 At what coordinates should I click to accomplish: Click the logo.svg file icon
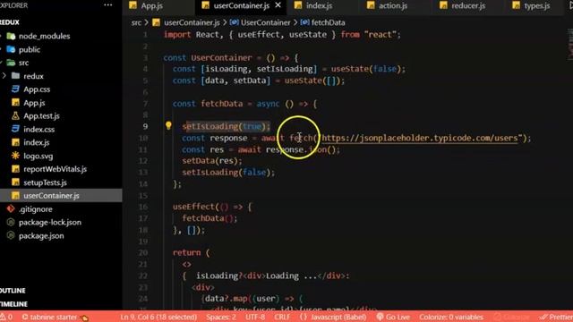[x=15, y=156]
